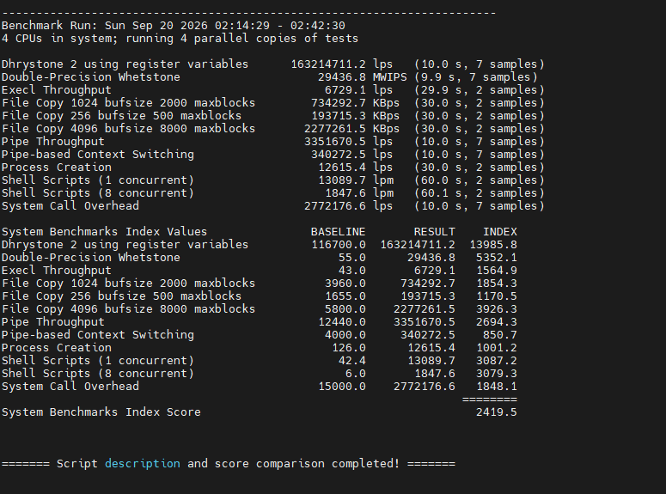
Task: Click the 'System Benchmarks Index Values' heading
Action: click(x=104, y=231)
